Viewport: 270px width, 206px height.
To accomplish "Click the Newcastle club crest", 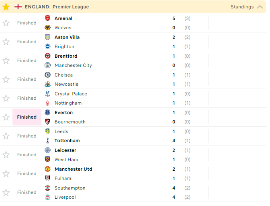I will (47, 84).
